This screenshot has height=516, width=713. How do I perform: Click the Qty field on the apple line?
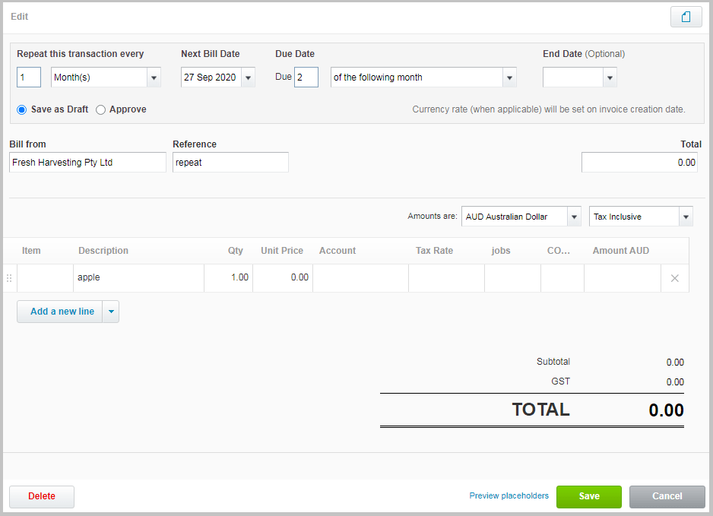pos(228,277)
